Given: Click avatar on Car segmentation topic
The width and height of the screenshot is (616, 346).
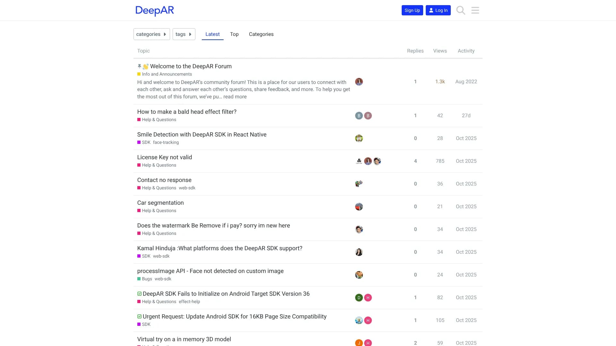Looking at the screenshot, I should click(359, 207).
